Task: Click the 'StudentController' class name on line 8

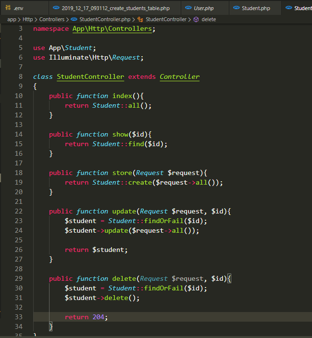Action: point(90,77)
